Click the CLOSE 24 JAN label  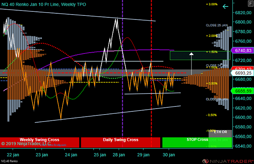click(x=217, y=65)
